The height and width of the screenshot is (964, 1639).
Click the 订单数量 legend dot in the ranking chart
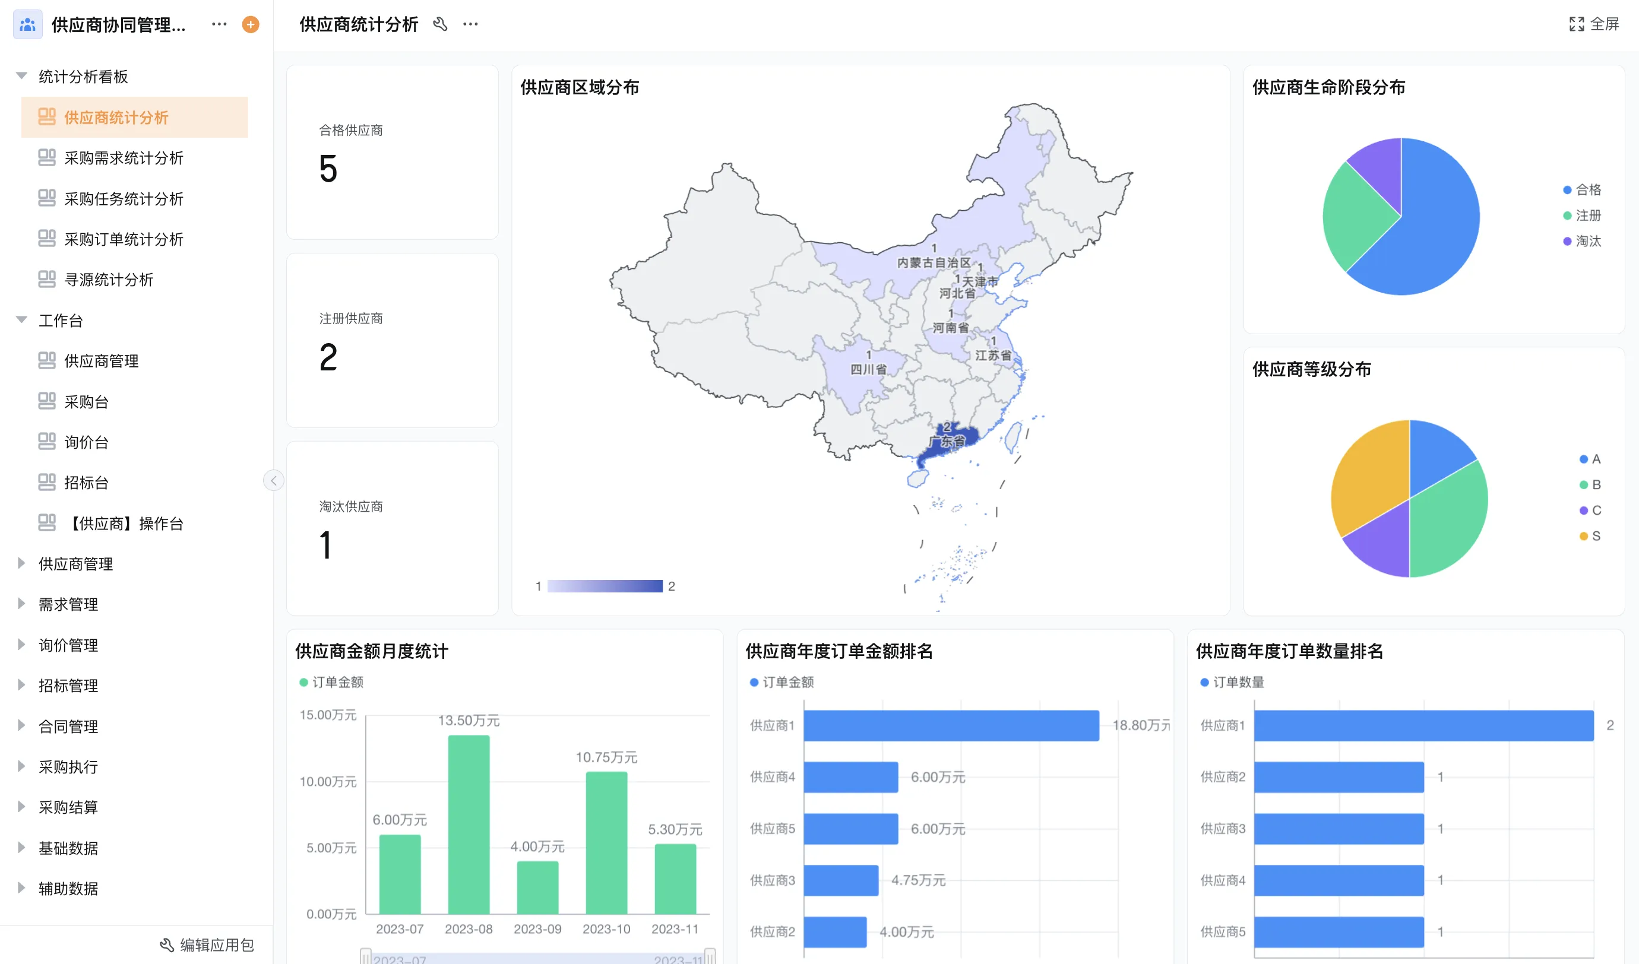pos(1204,682)
